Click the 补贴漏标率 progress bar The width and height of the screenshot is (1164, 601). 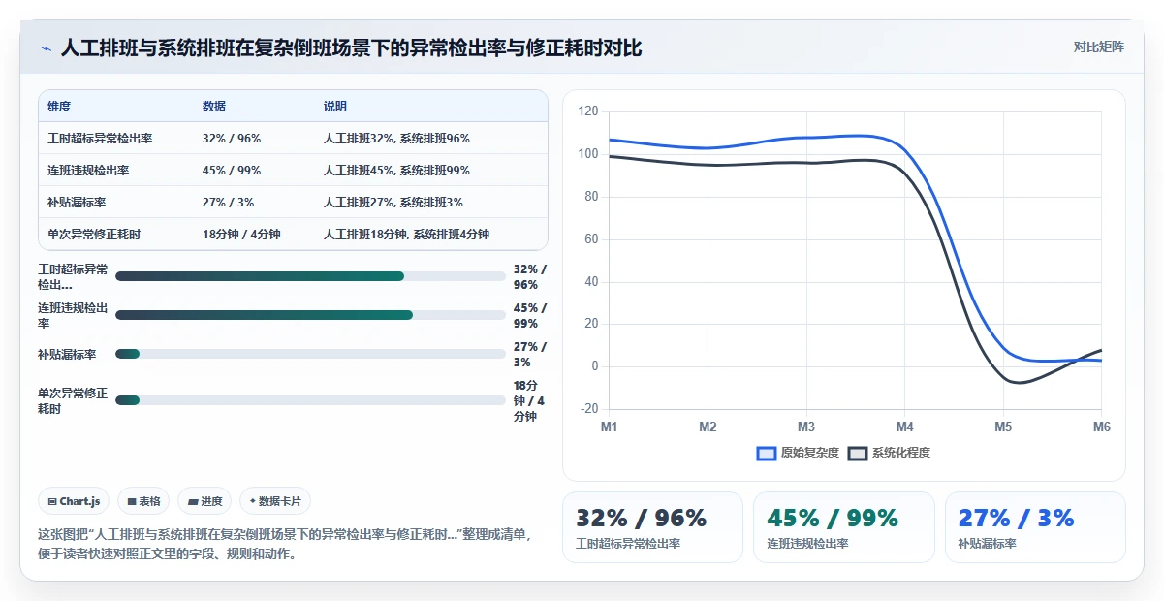tap(310, 354)
